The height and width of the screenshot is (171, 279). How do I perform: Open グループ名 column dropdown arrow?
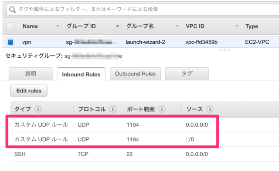point(177,26)
